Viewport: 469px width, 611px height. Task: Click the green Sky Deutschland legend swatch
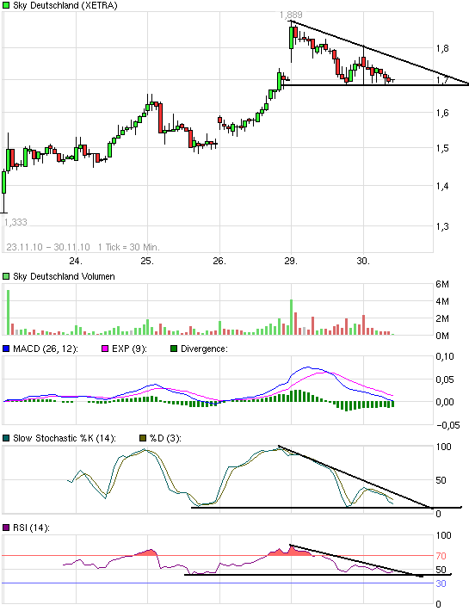click(6, 5)
